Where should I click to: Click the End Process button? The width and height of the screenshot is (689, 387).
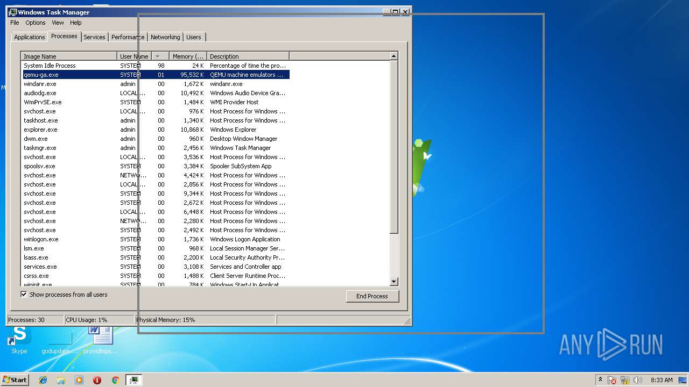[x=372, y=296]
